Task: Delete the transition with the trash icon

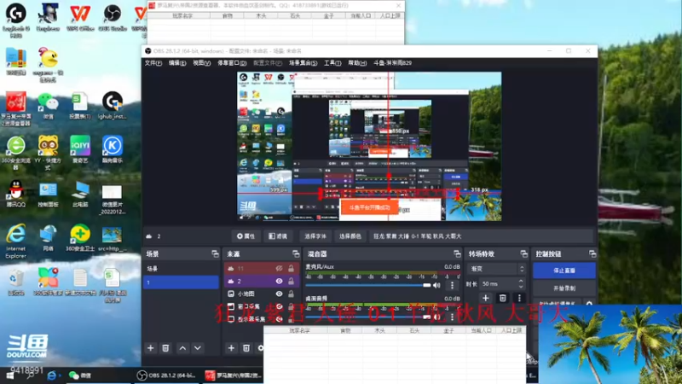Action: pos(502,298)
